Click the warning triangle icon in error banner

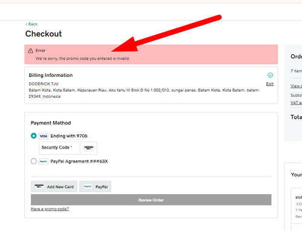(31, 51)
